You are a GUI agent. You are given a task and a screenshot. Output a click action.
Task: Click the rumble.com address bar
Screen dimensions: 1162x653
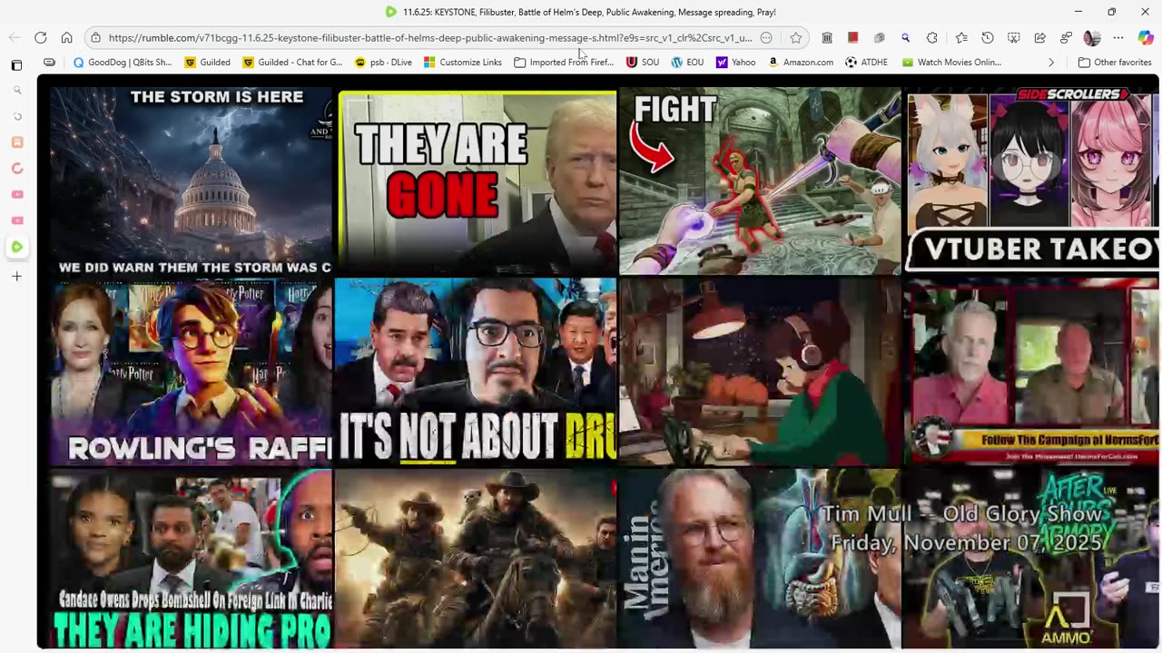430,38
